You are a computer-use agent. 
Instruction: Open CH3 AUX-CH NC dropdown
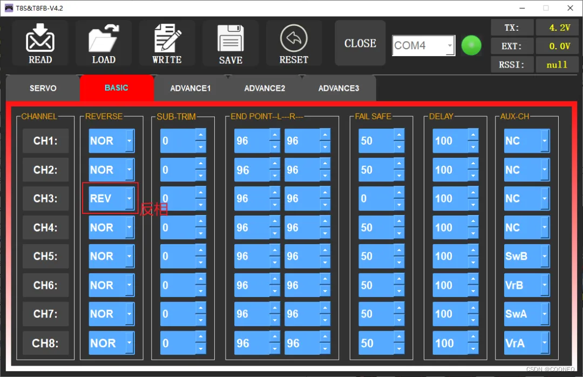(545, 198)
